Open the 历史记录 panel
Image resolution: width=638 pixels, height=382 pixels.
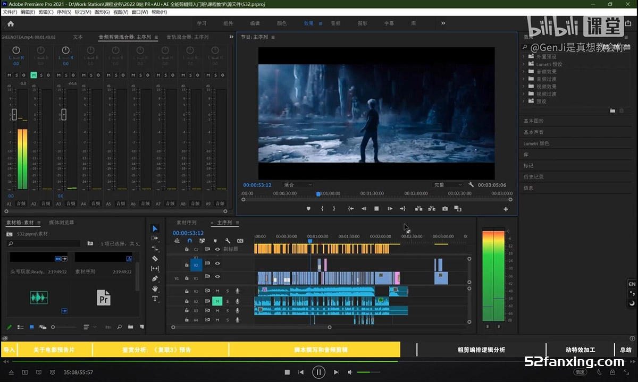(x=533, y=177)
